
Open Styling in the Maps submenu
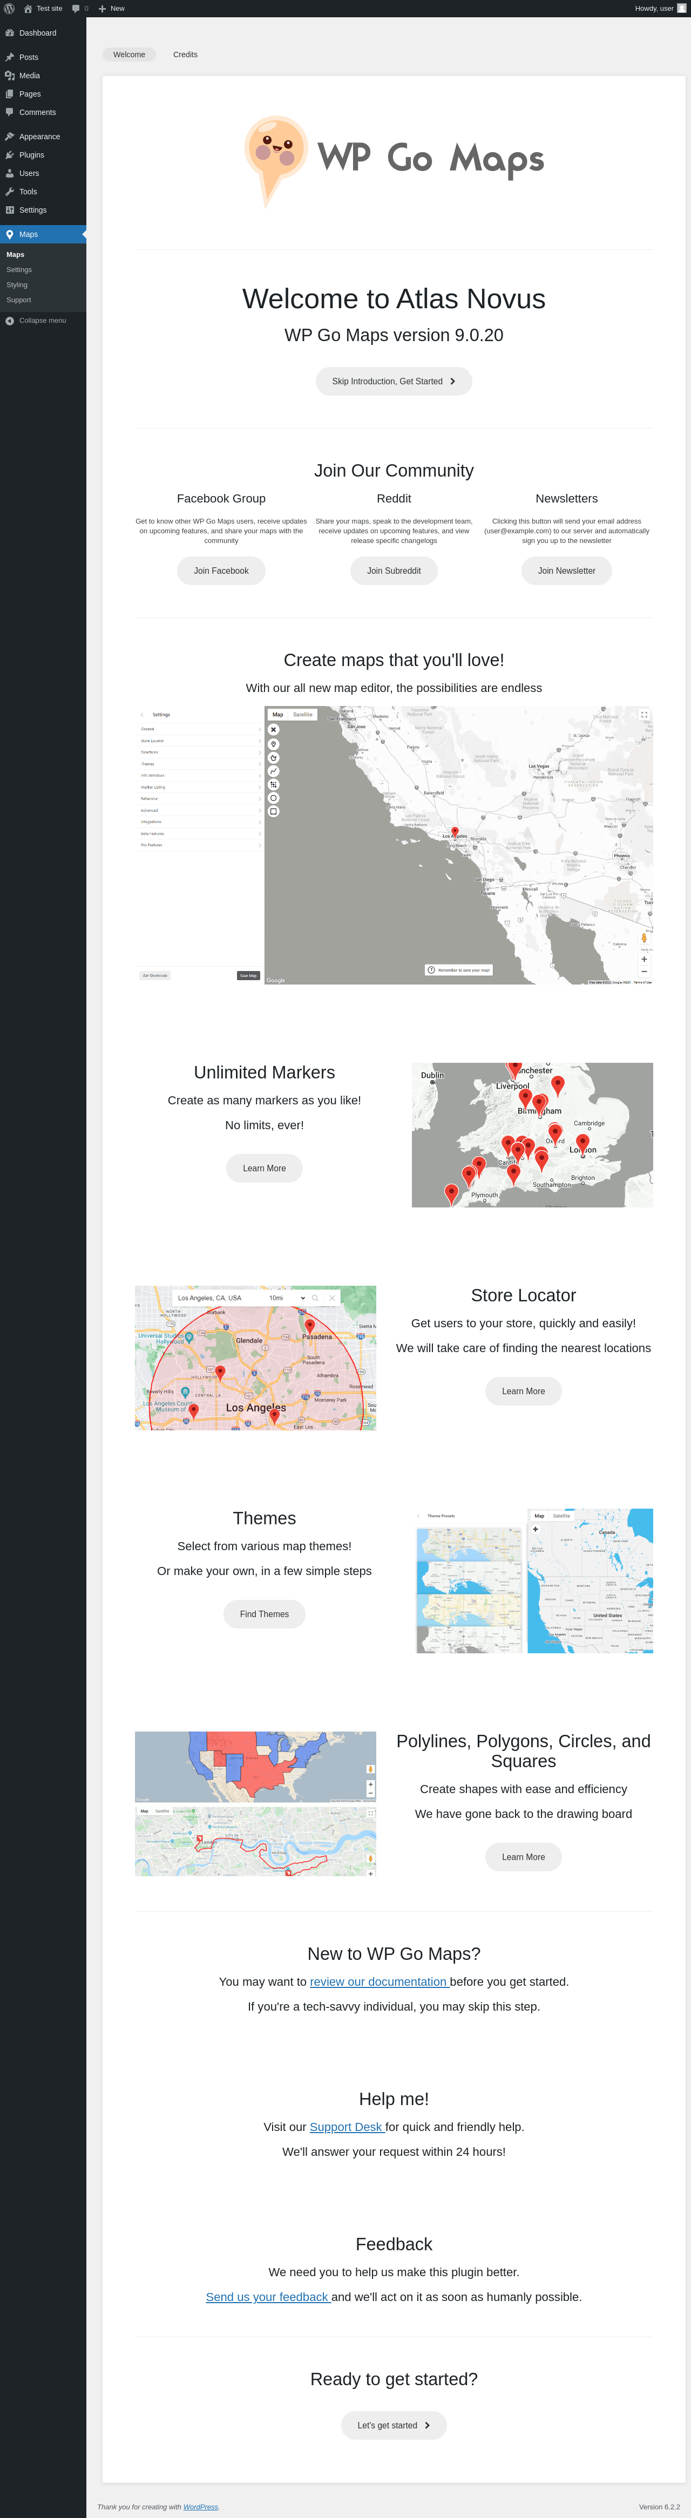point(17,286)
